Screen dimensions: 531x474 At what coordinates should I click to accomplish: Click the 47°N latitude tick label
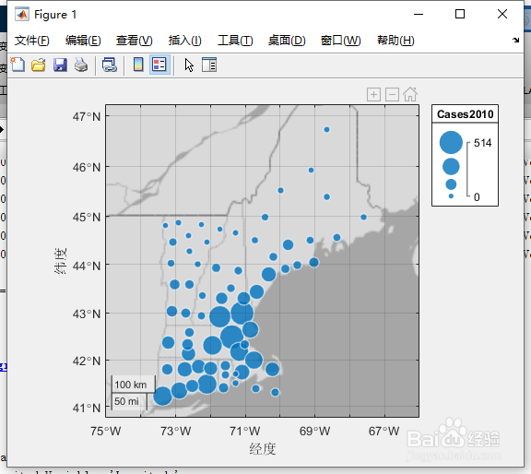[87, 117]
